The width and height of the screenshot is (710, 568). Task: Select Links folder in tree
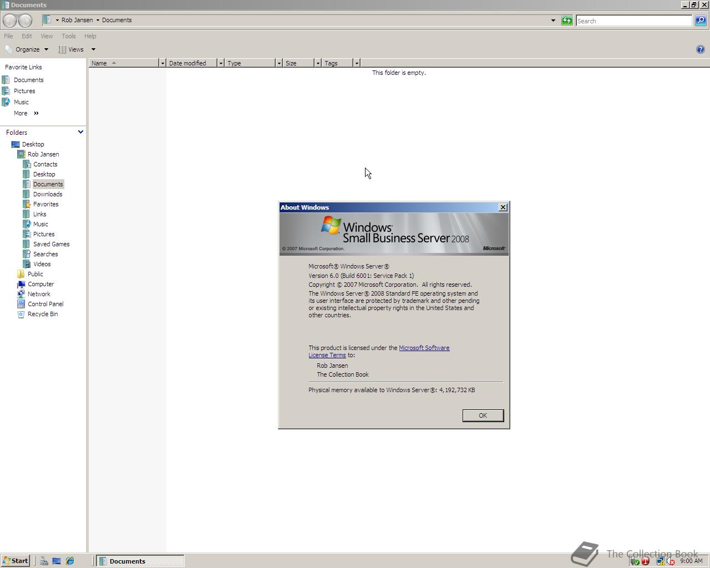(x=39, y=214)
